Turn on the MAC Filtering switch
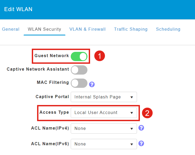 pyautogui.click(x=79, y=83)
